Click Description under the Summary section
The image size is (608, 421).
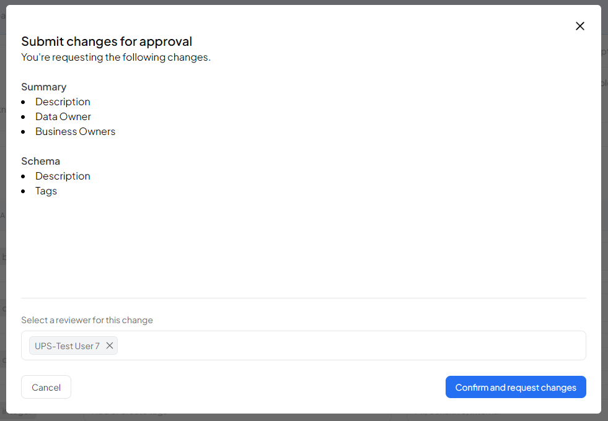(x=63, y=102)
